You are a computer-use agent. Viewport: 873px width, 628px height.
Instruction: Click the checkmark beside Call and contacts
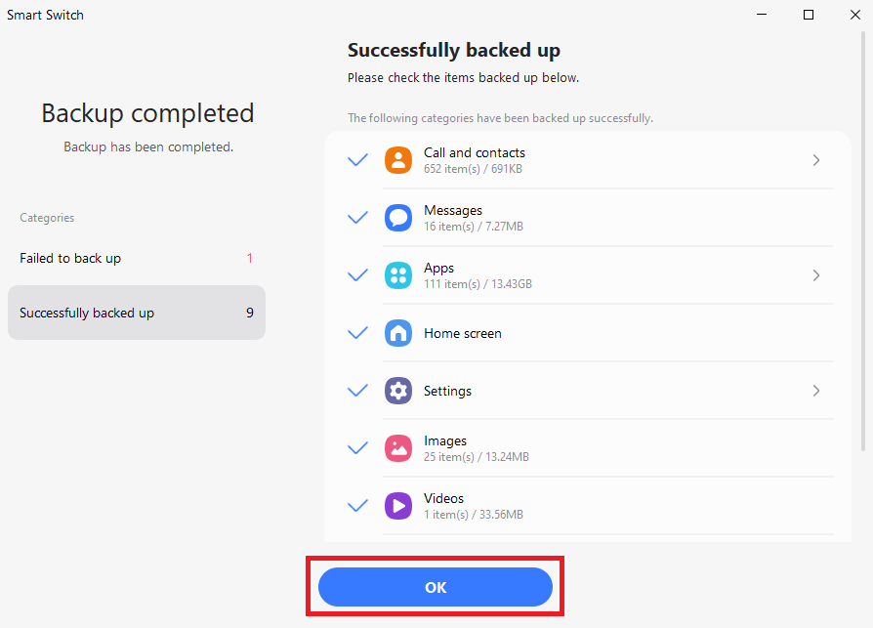coord(357,160)
